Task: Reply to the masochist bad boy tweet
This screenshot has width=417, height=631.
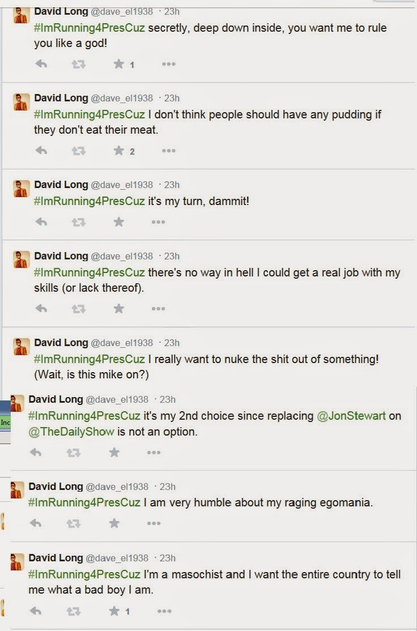Action: 35,611
